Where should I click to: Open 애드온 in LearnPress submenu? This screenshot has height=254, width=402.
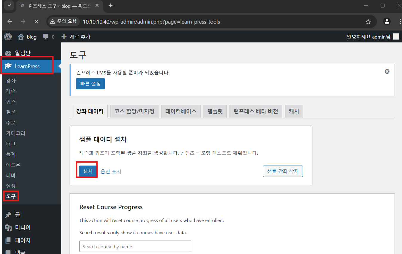coord(13,165)
